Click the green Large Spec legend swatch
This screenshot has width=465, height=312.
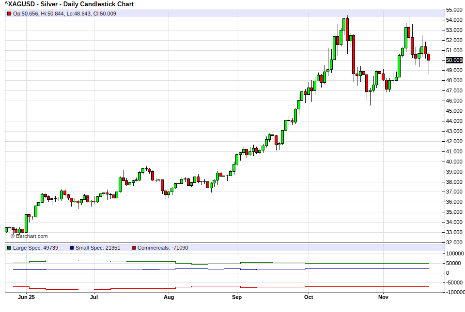(x=9, y=248)
